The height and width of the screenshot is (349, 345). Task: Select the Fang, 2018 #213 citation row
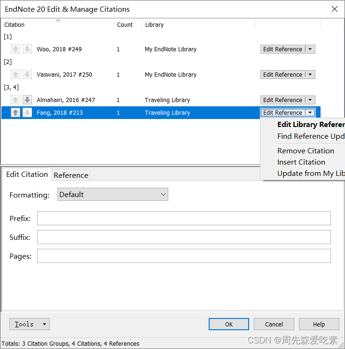click(x=161, y=112)
